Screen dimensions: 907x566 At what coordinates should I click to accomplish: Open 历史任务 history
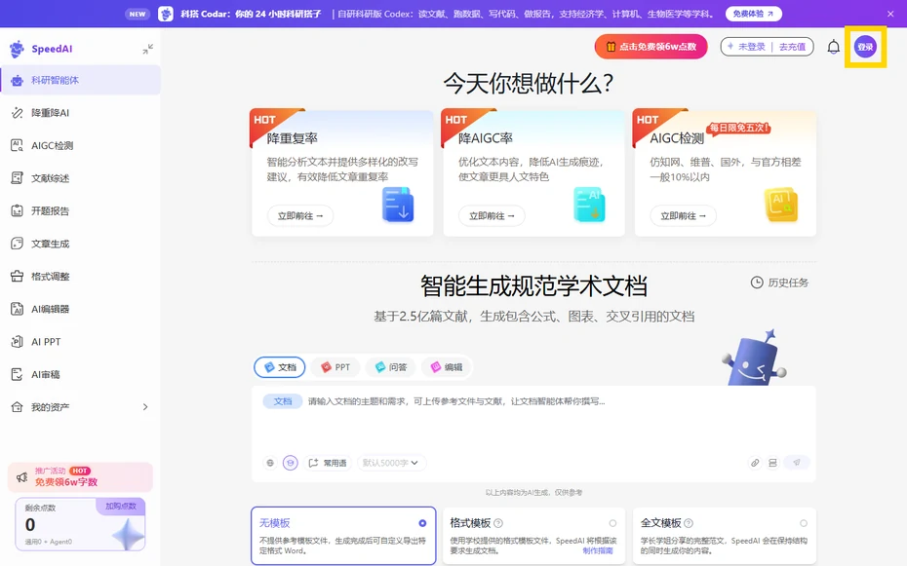tap(779, 283)
